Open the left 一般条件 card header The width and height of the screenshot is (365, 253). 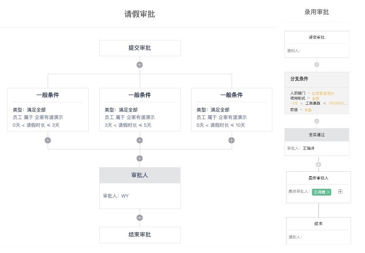(48, 95)
